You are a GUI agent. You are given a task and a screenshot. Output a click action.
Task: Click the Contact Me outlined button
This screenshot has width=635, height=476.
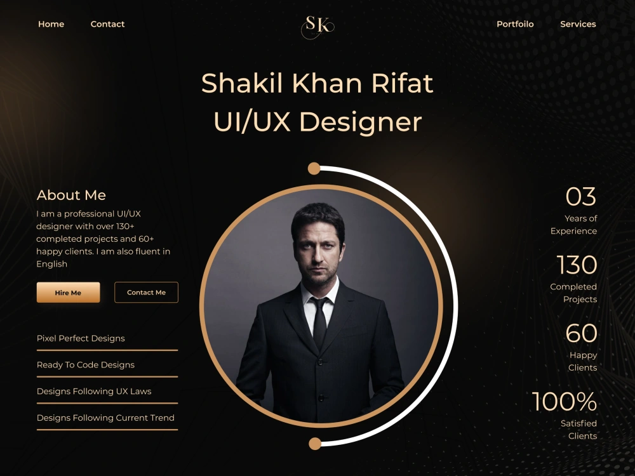[146, 292]
